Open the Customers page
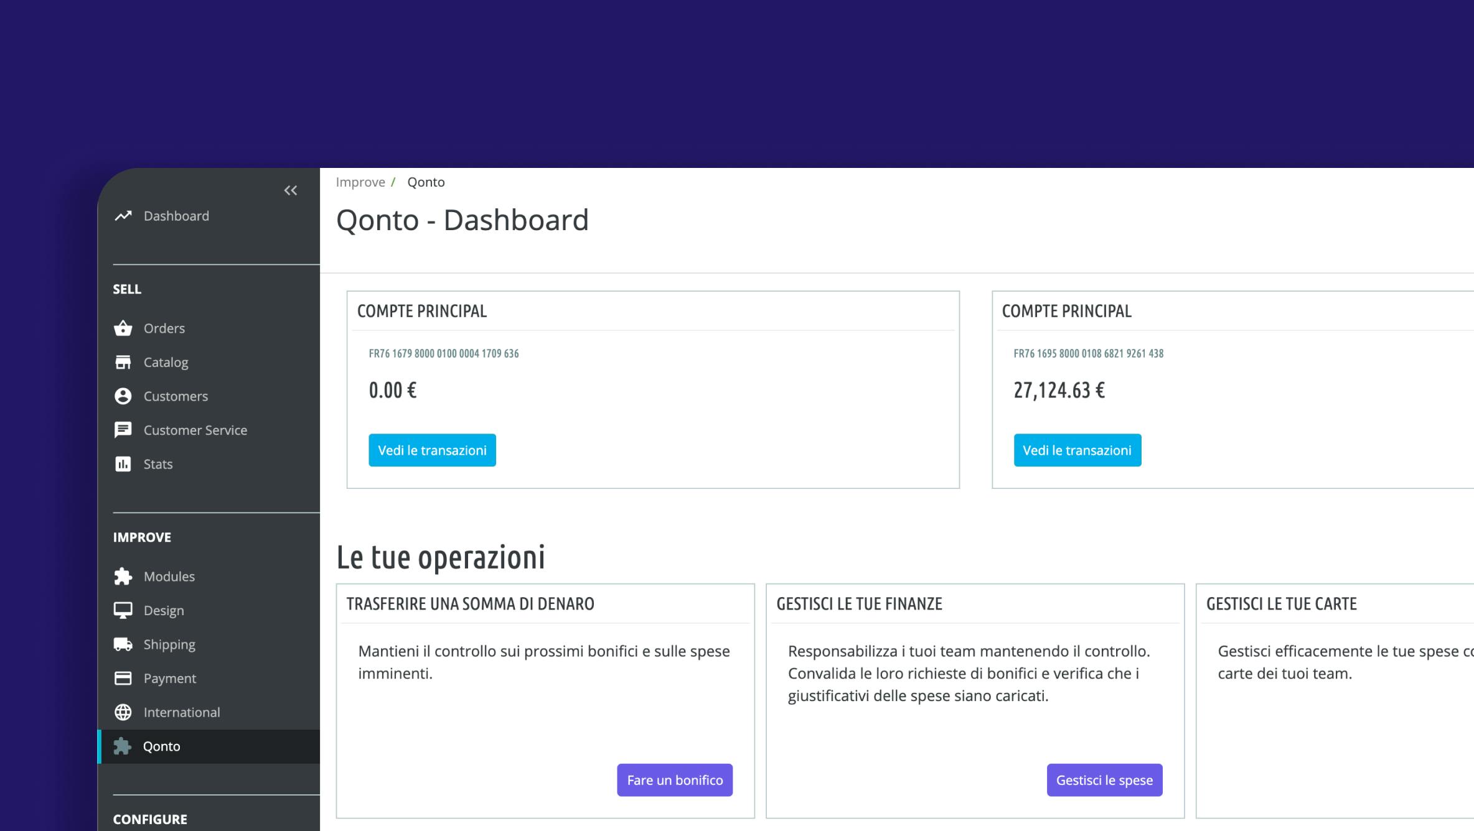 coord(176,396)
